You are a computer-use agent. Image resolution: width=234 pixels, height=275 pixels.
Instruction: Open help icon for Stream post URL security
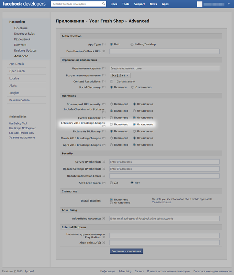click(104, 104)
